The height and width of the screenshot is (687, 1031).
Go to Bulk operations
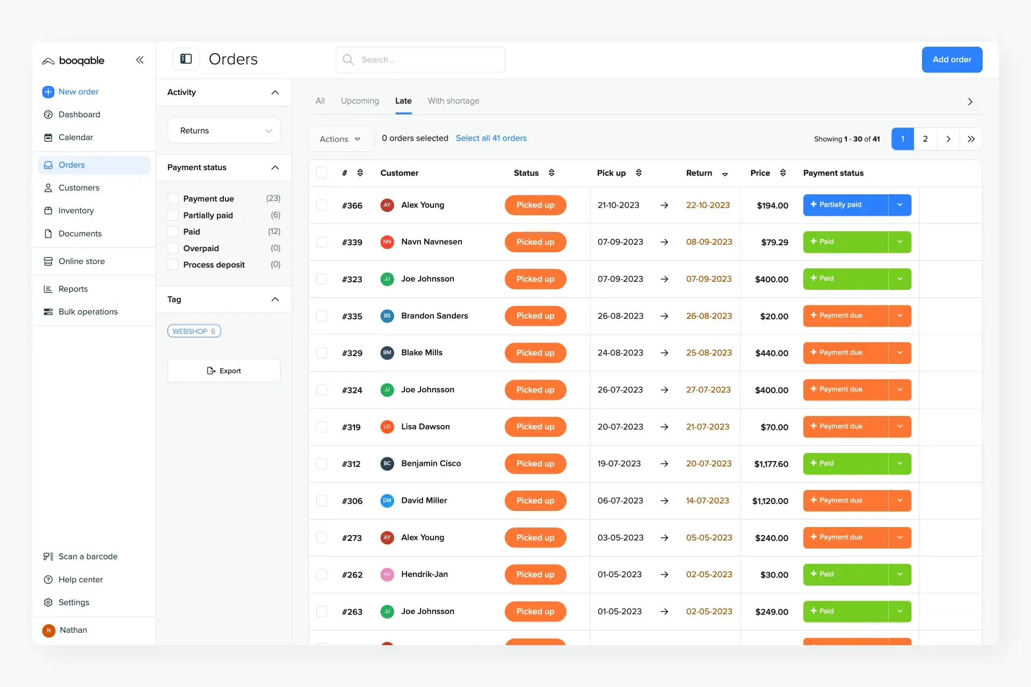click(88, 312)
